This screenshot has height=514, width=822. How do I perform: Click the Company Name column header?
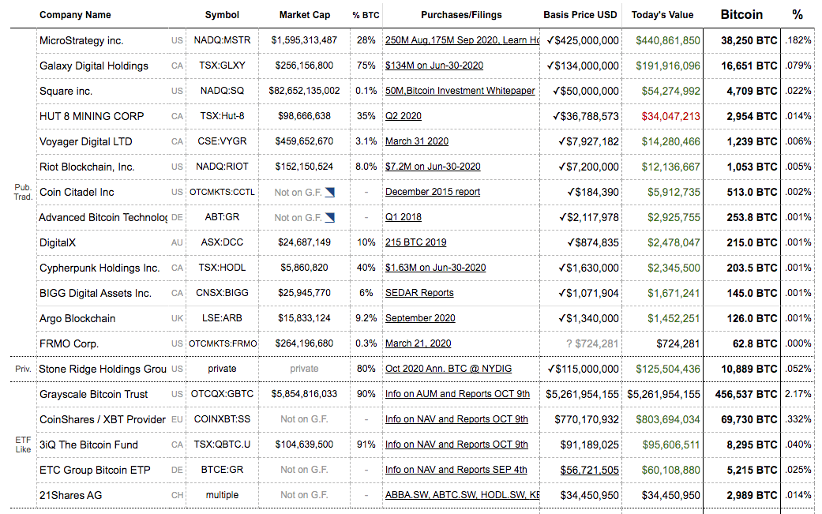75,15
